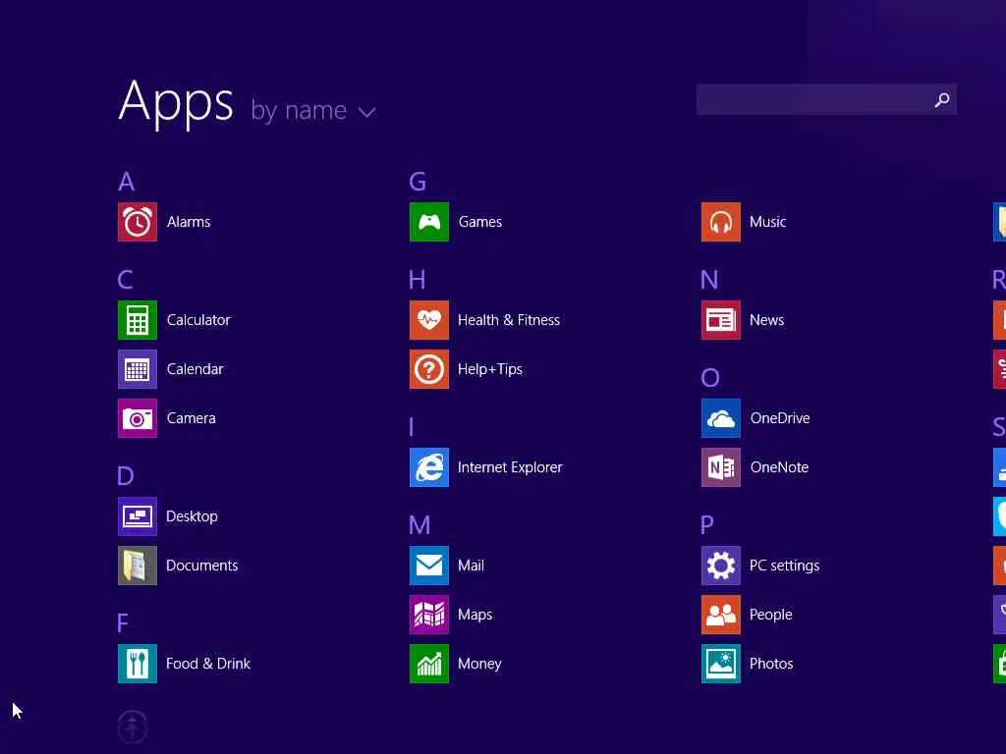Open the Help+Tips icon
Image resolution: width=1006 pixels, height=754 pixels.
(x=429, y=369)
